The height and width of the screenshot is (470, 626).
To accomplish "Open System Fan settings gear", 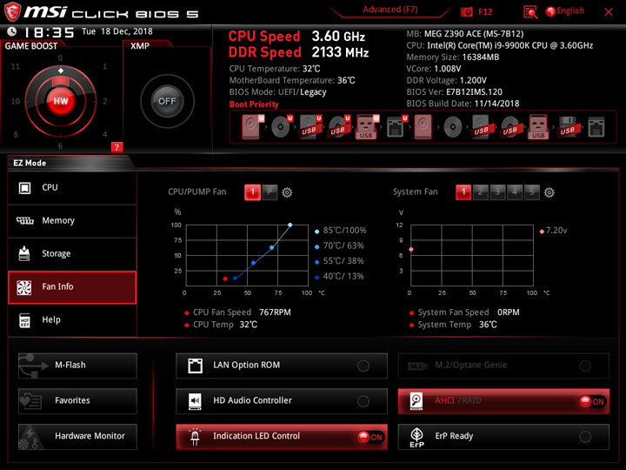I will pos(549,192).
